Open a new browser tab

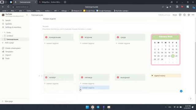pos(65,2)
